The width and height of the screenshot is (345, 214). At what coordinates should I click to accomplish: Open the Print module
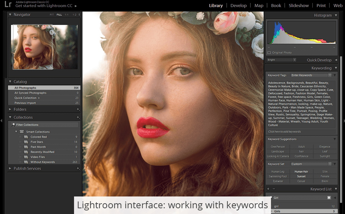[x=321, y=6]
